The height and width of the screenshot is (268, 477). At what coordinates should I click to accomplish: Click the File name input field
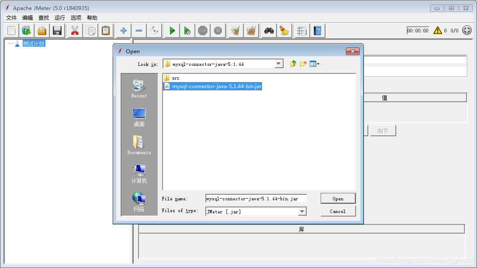[256, 199]
